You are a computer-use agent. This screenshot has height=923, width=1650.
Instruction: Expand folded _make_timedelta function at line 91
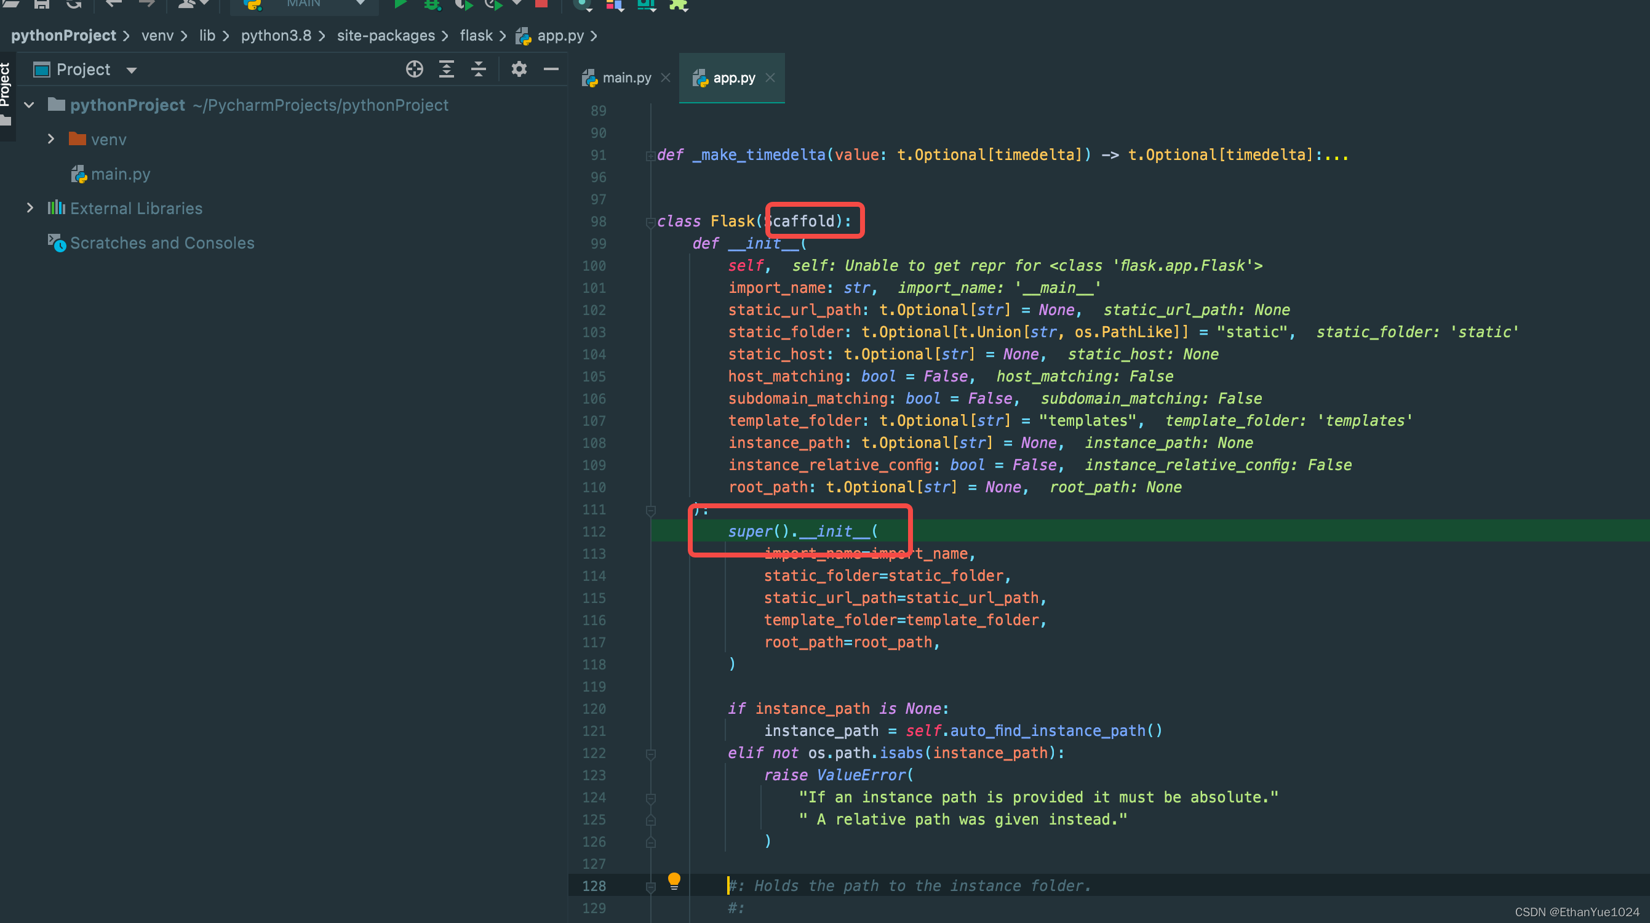coord(650,155)
